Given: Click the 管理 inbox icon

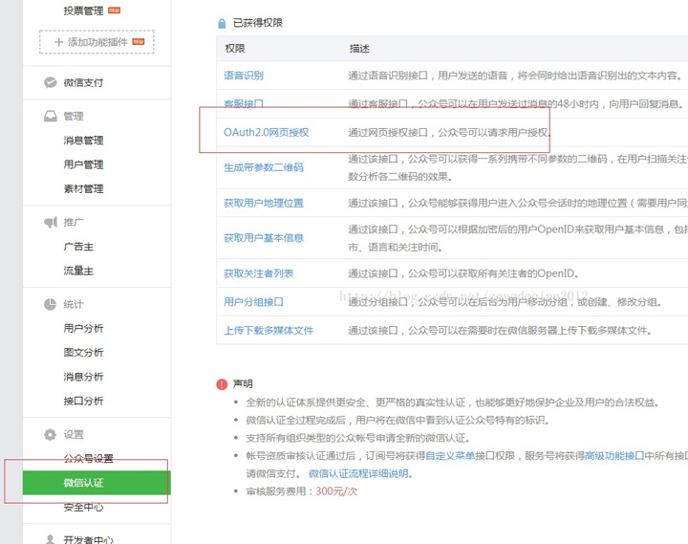Looking at the screenshot, I should click(50, 117).
